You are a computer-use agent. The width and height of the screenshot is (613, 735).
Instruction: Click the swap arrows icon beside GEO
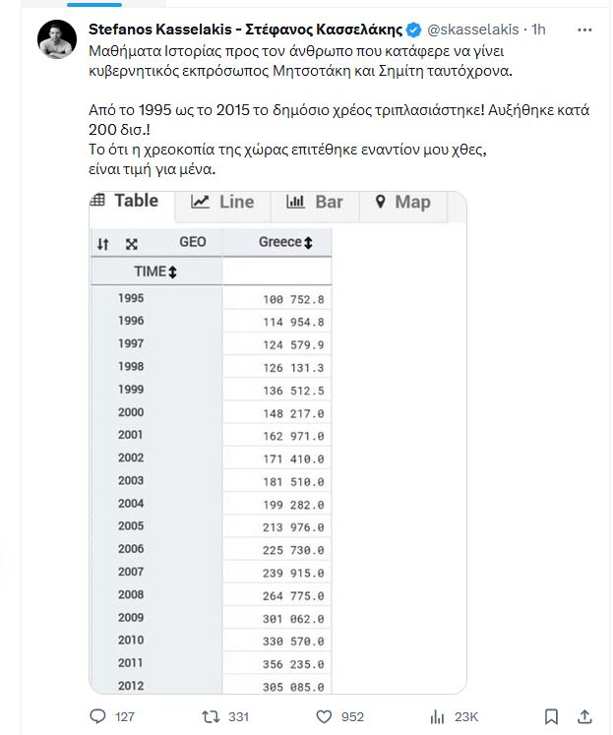pos(102,243)
